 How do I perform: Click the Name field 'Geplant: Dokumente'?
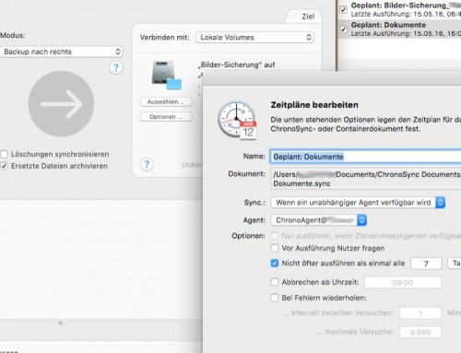coord(365,157)
